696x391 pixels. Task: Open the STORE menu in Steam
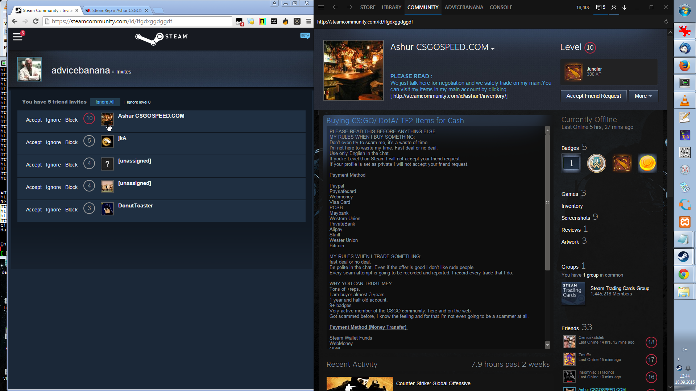tap(368, 7)
